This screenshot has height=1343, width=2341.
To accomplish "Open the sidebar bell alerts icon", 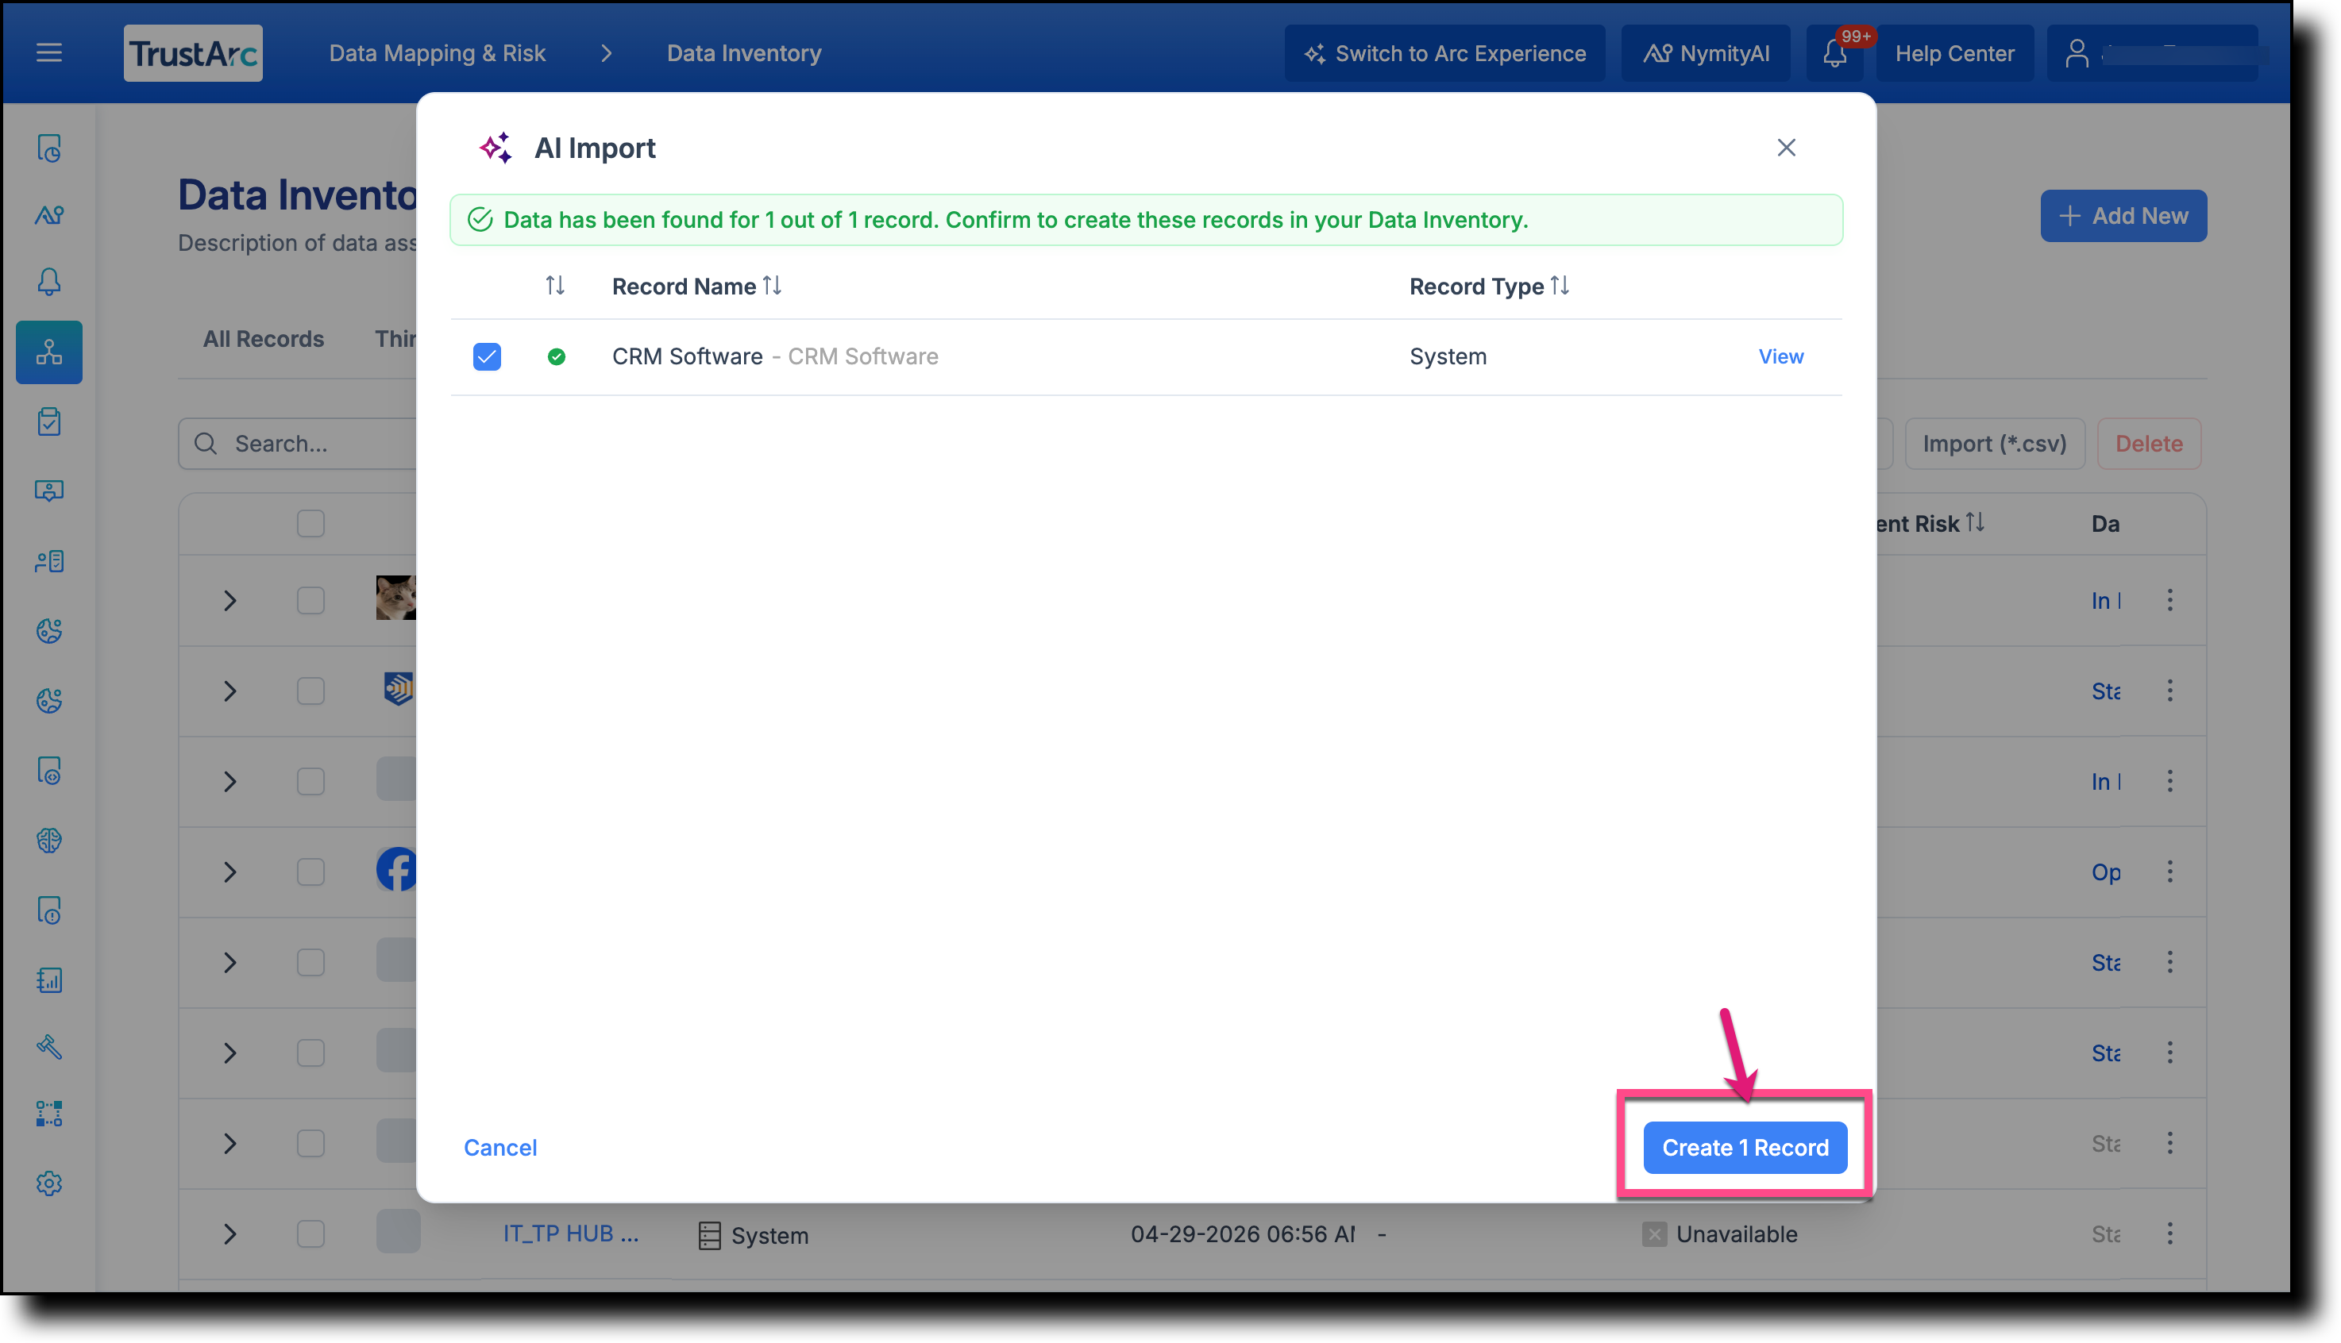I will point(49,283).
